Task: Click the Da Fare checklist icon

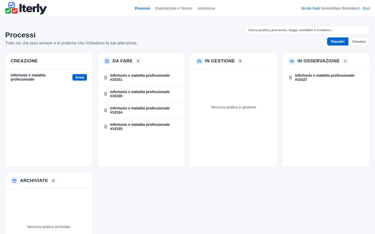Action: (x=107, y=61)
